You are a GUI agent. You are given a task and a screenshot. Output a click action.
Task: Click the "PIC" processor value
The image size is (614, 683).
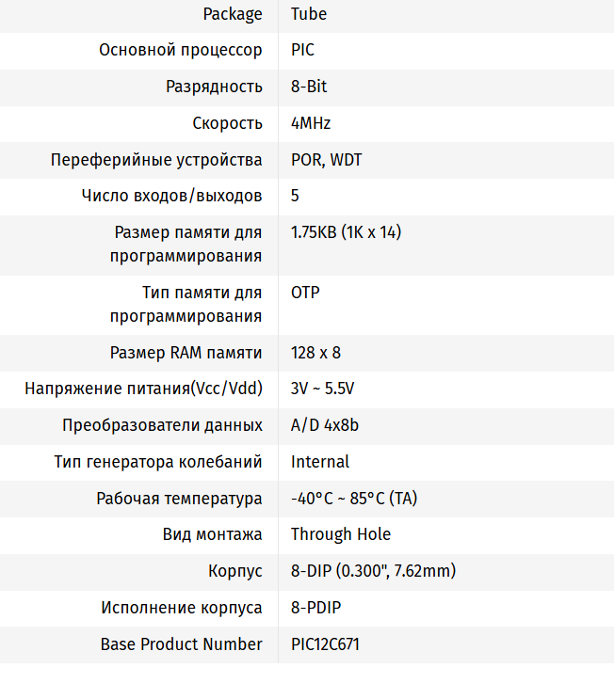click(x=302, y=50)
